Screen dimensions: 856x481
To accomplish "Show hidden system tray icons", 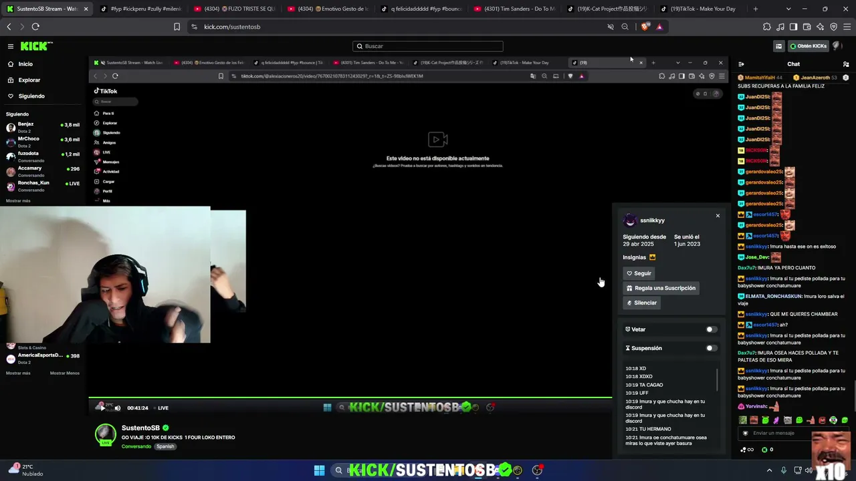I will (x=769, y=470).
